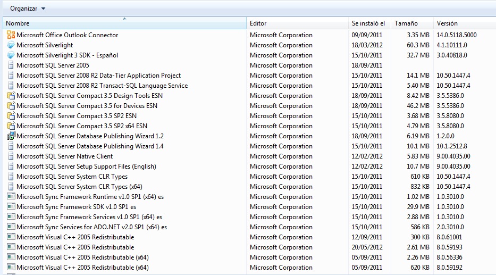Select 'Sync Framework SDK v1.0 SP1 es'
This screenshot has width=496, height=275.
[x=76, y=206]
